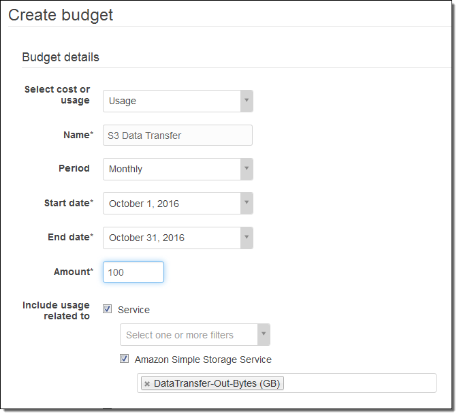Click the arrow next to October 31, 2016
The width and height of the screenshot is (459, 416).
point(247,238)
